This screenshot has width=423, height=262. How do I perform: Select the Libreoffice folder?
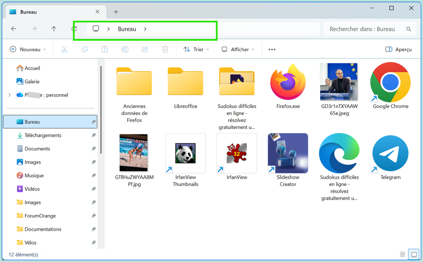click(185, 81)
